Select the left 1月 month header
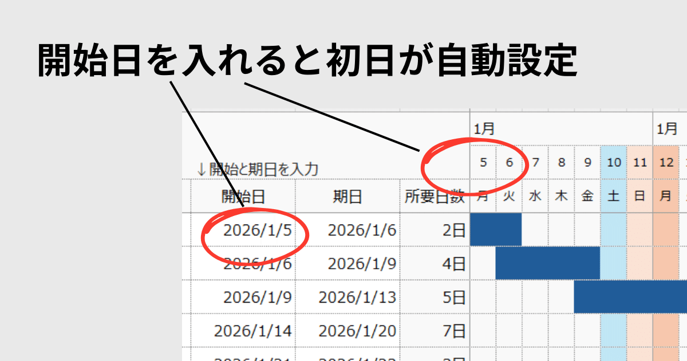Viewport: 687px width, 361px height. point(483,127)
